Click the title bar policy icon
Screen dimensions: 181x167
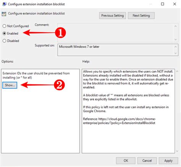[5, 4]
